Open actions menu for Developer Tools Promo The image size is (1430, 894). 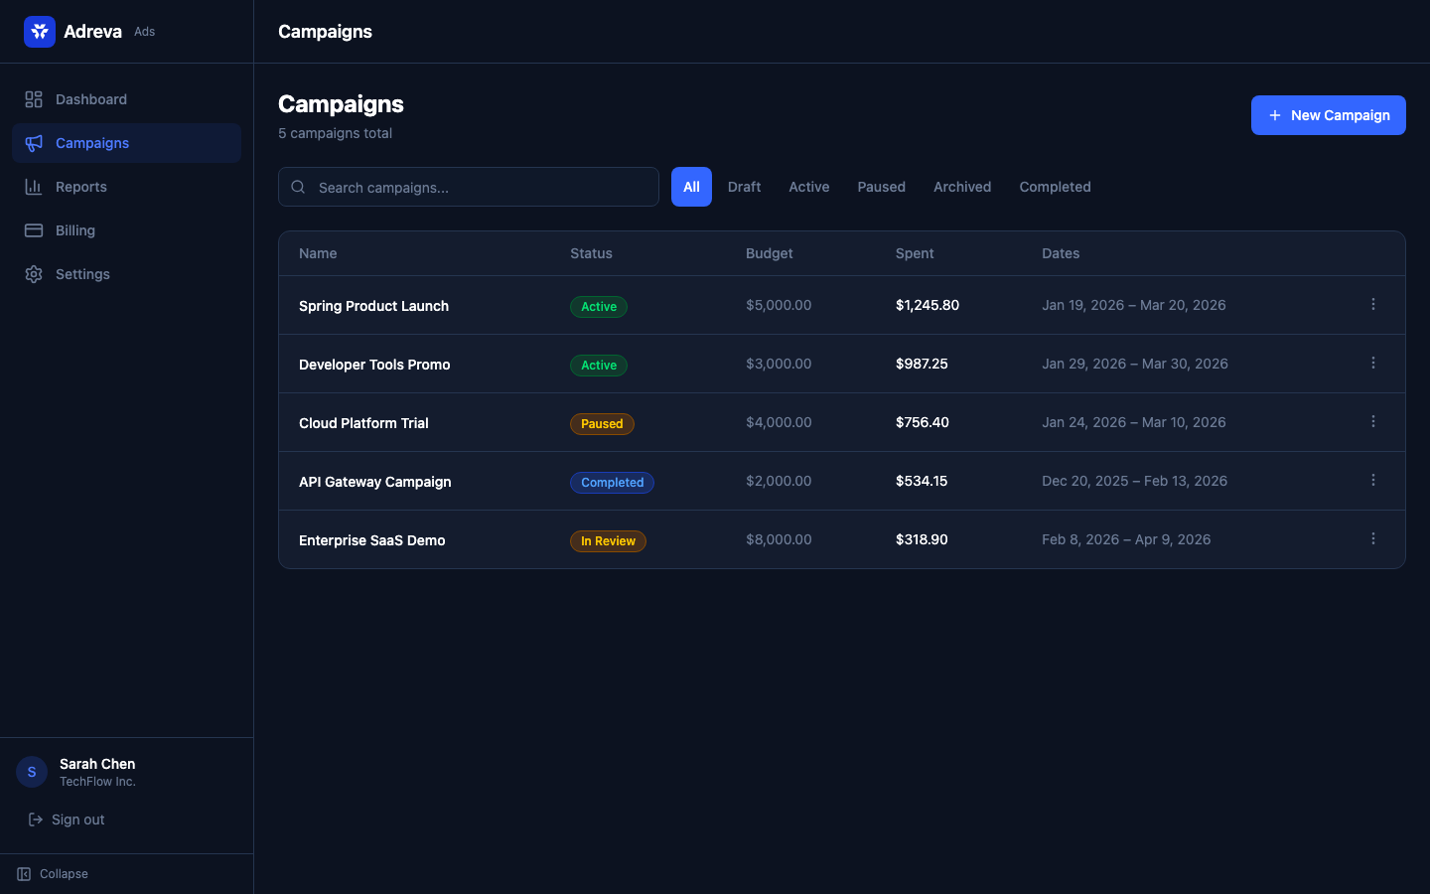(1373, 364)
